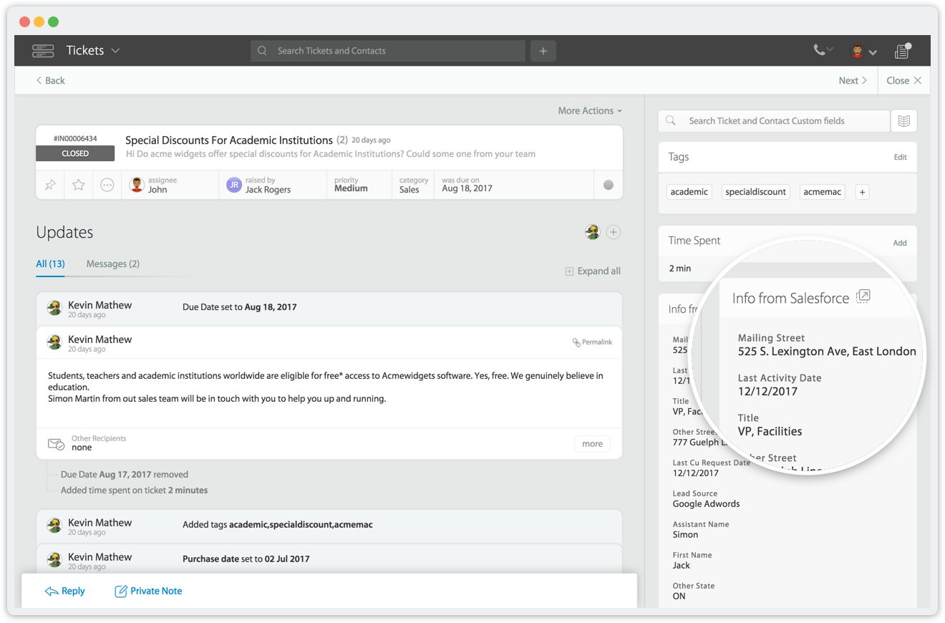945x623 pixels.
Task: Toggle the grey status dot on the ticket
Action: [x=609, y=185]
